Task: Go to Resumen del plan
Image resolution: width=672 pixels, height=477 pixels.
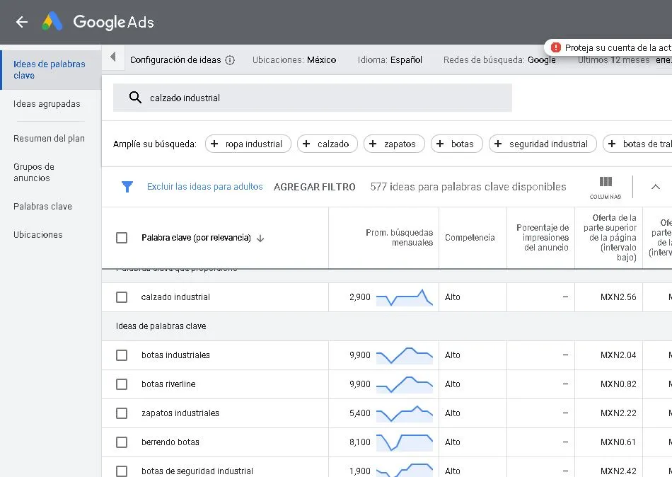Action: click(49, 139)
